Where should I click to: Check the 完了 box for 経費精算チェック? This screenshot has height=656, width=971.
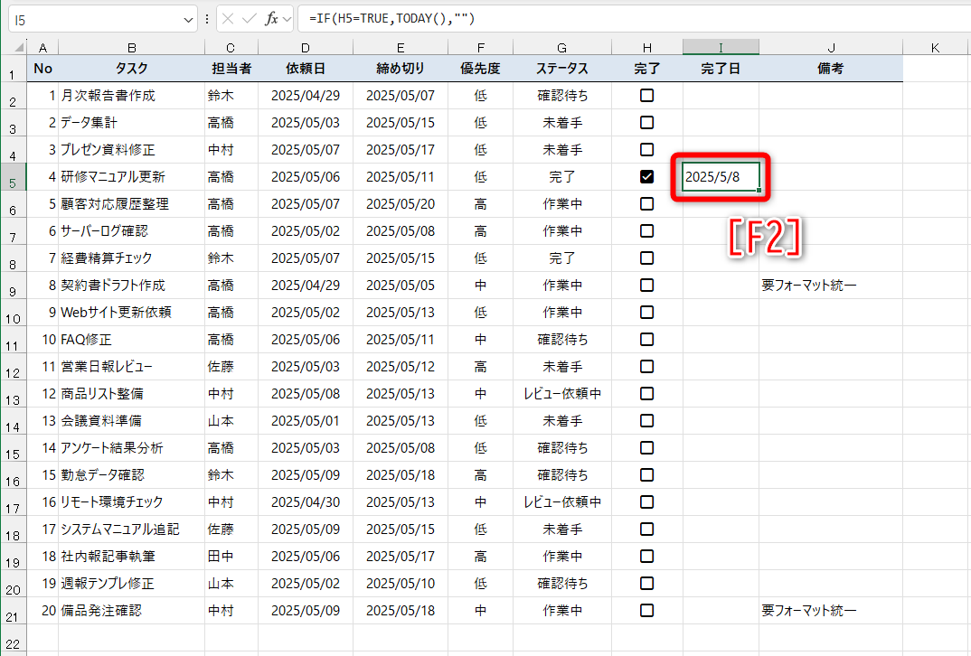pyautogui.click(x=646, y=258)
